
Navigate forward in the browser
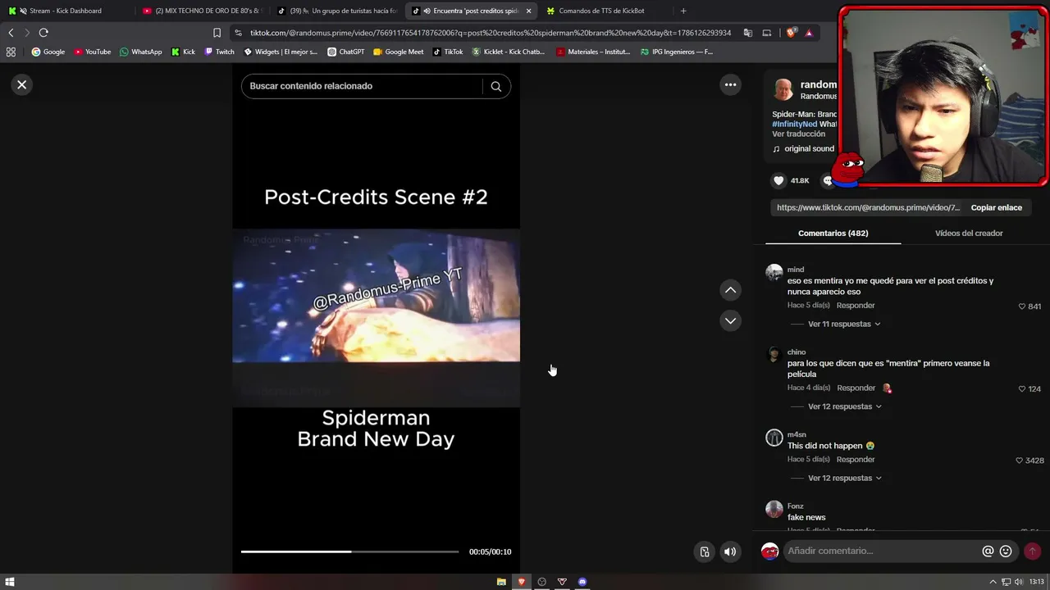(x=27, y=33)
